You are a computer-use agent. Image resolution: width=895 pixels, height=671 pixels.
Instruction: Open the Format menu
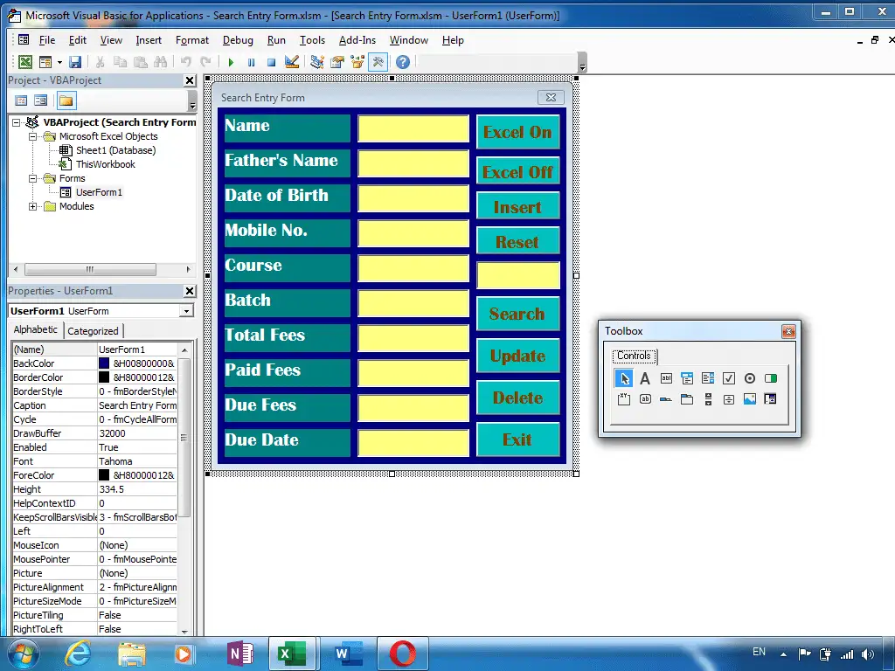point(191,40)
